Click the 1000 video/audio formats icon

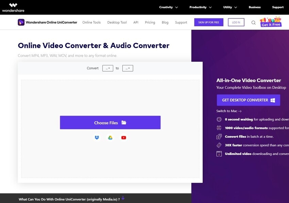219,128
